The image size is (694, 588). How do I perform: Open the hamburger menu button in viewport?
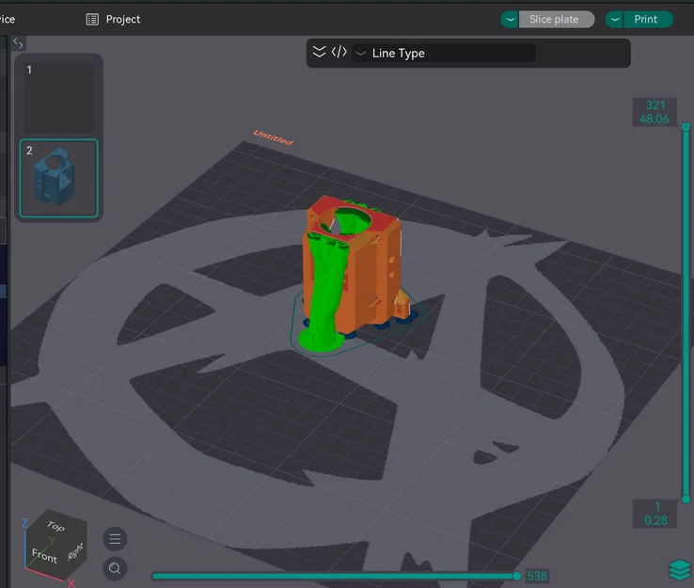pyautogui.click(x=115, y=539)
